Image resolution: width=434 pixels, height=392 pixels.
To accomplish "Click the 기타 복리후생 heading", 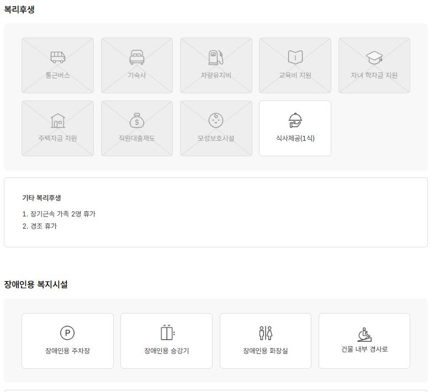I will pyautogui.click(x=41, y=198).
